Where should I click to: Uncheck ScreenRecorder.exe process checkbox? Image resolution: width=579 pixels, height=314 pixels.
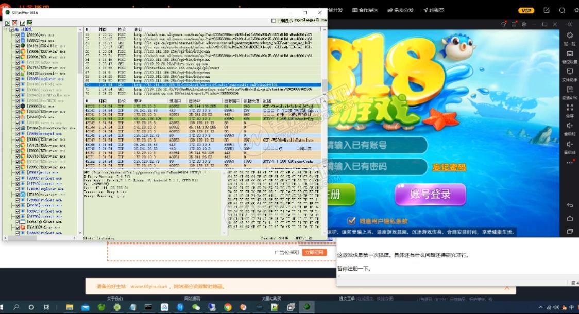(18, 128)
